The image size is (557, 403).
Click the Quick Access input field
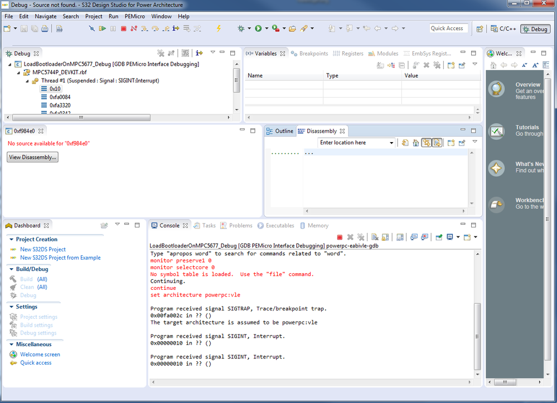tap(448, 28)
